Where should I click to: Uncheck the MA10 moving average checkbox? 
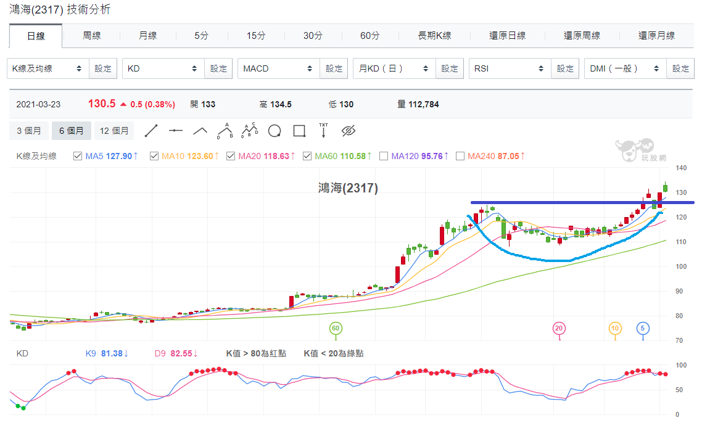pyautogui.click(x=154, y=156)
